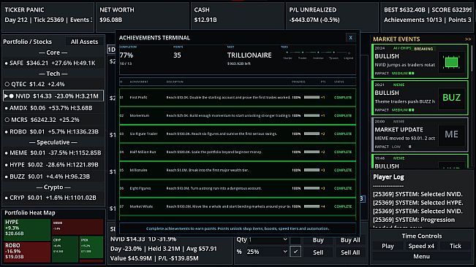This screenshot has height=267, width=476.
Task: Collapse the Tech stock group header
Action: [53, 74]
